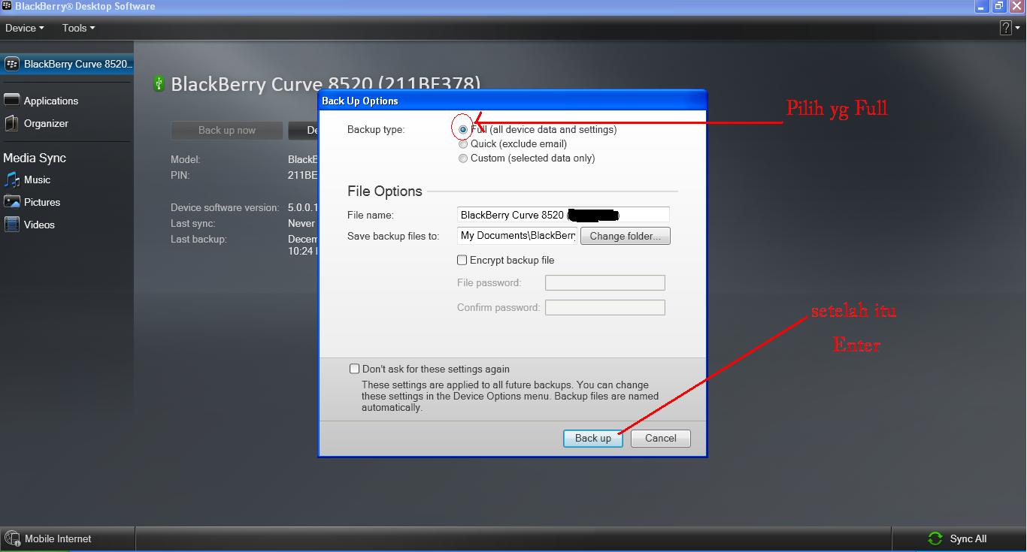
Task: Click the Confirm password field
Action: pyautogui.click(x=605, y=307)
